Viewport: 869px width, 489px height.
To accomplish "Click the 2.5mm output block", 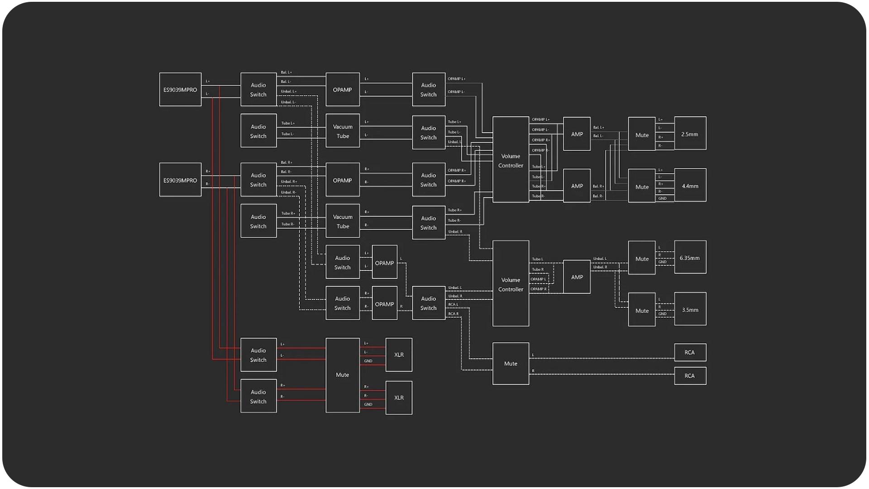I will point(690,134).
